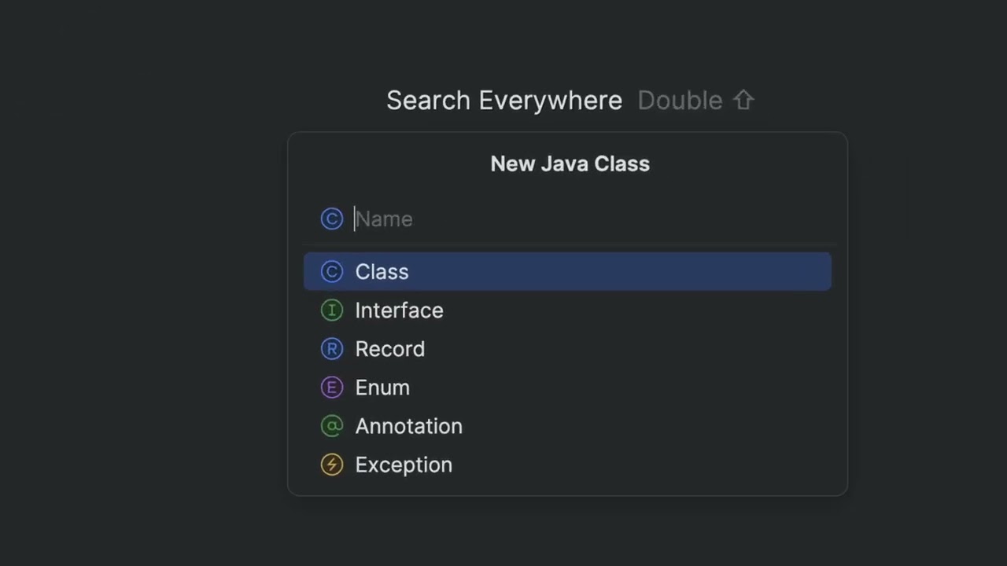Pick Record from the type list
This screenshot has height=566, width=1007.
(389, 349)
